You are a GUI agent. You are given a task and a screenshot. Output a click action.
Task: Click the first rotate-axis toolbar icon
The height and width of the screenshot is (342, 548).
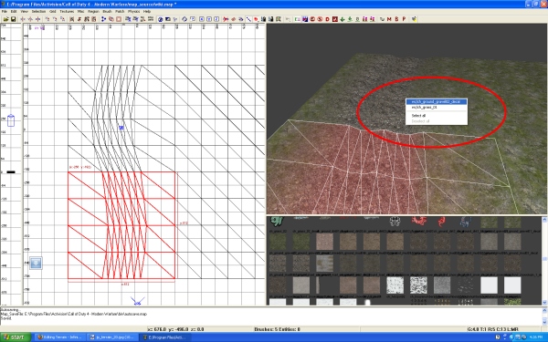(47, 19)
